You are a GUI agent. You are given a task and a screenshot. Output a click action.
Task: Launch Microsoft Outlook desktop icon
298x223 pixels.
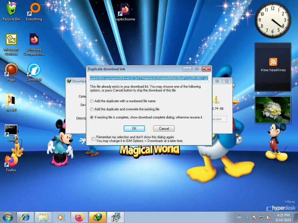[x=11, y=44]
